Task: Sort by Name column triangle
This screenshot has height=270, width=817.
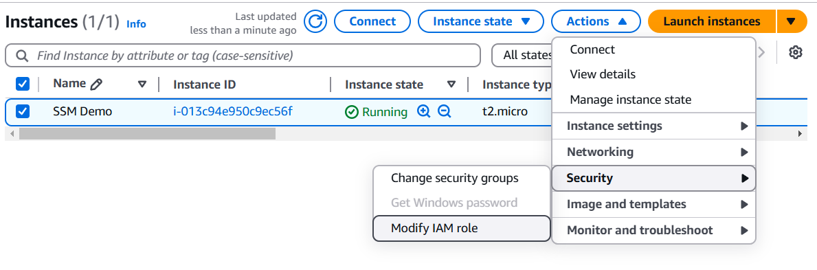Action: tap(142, 84)
